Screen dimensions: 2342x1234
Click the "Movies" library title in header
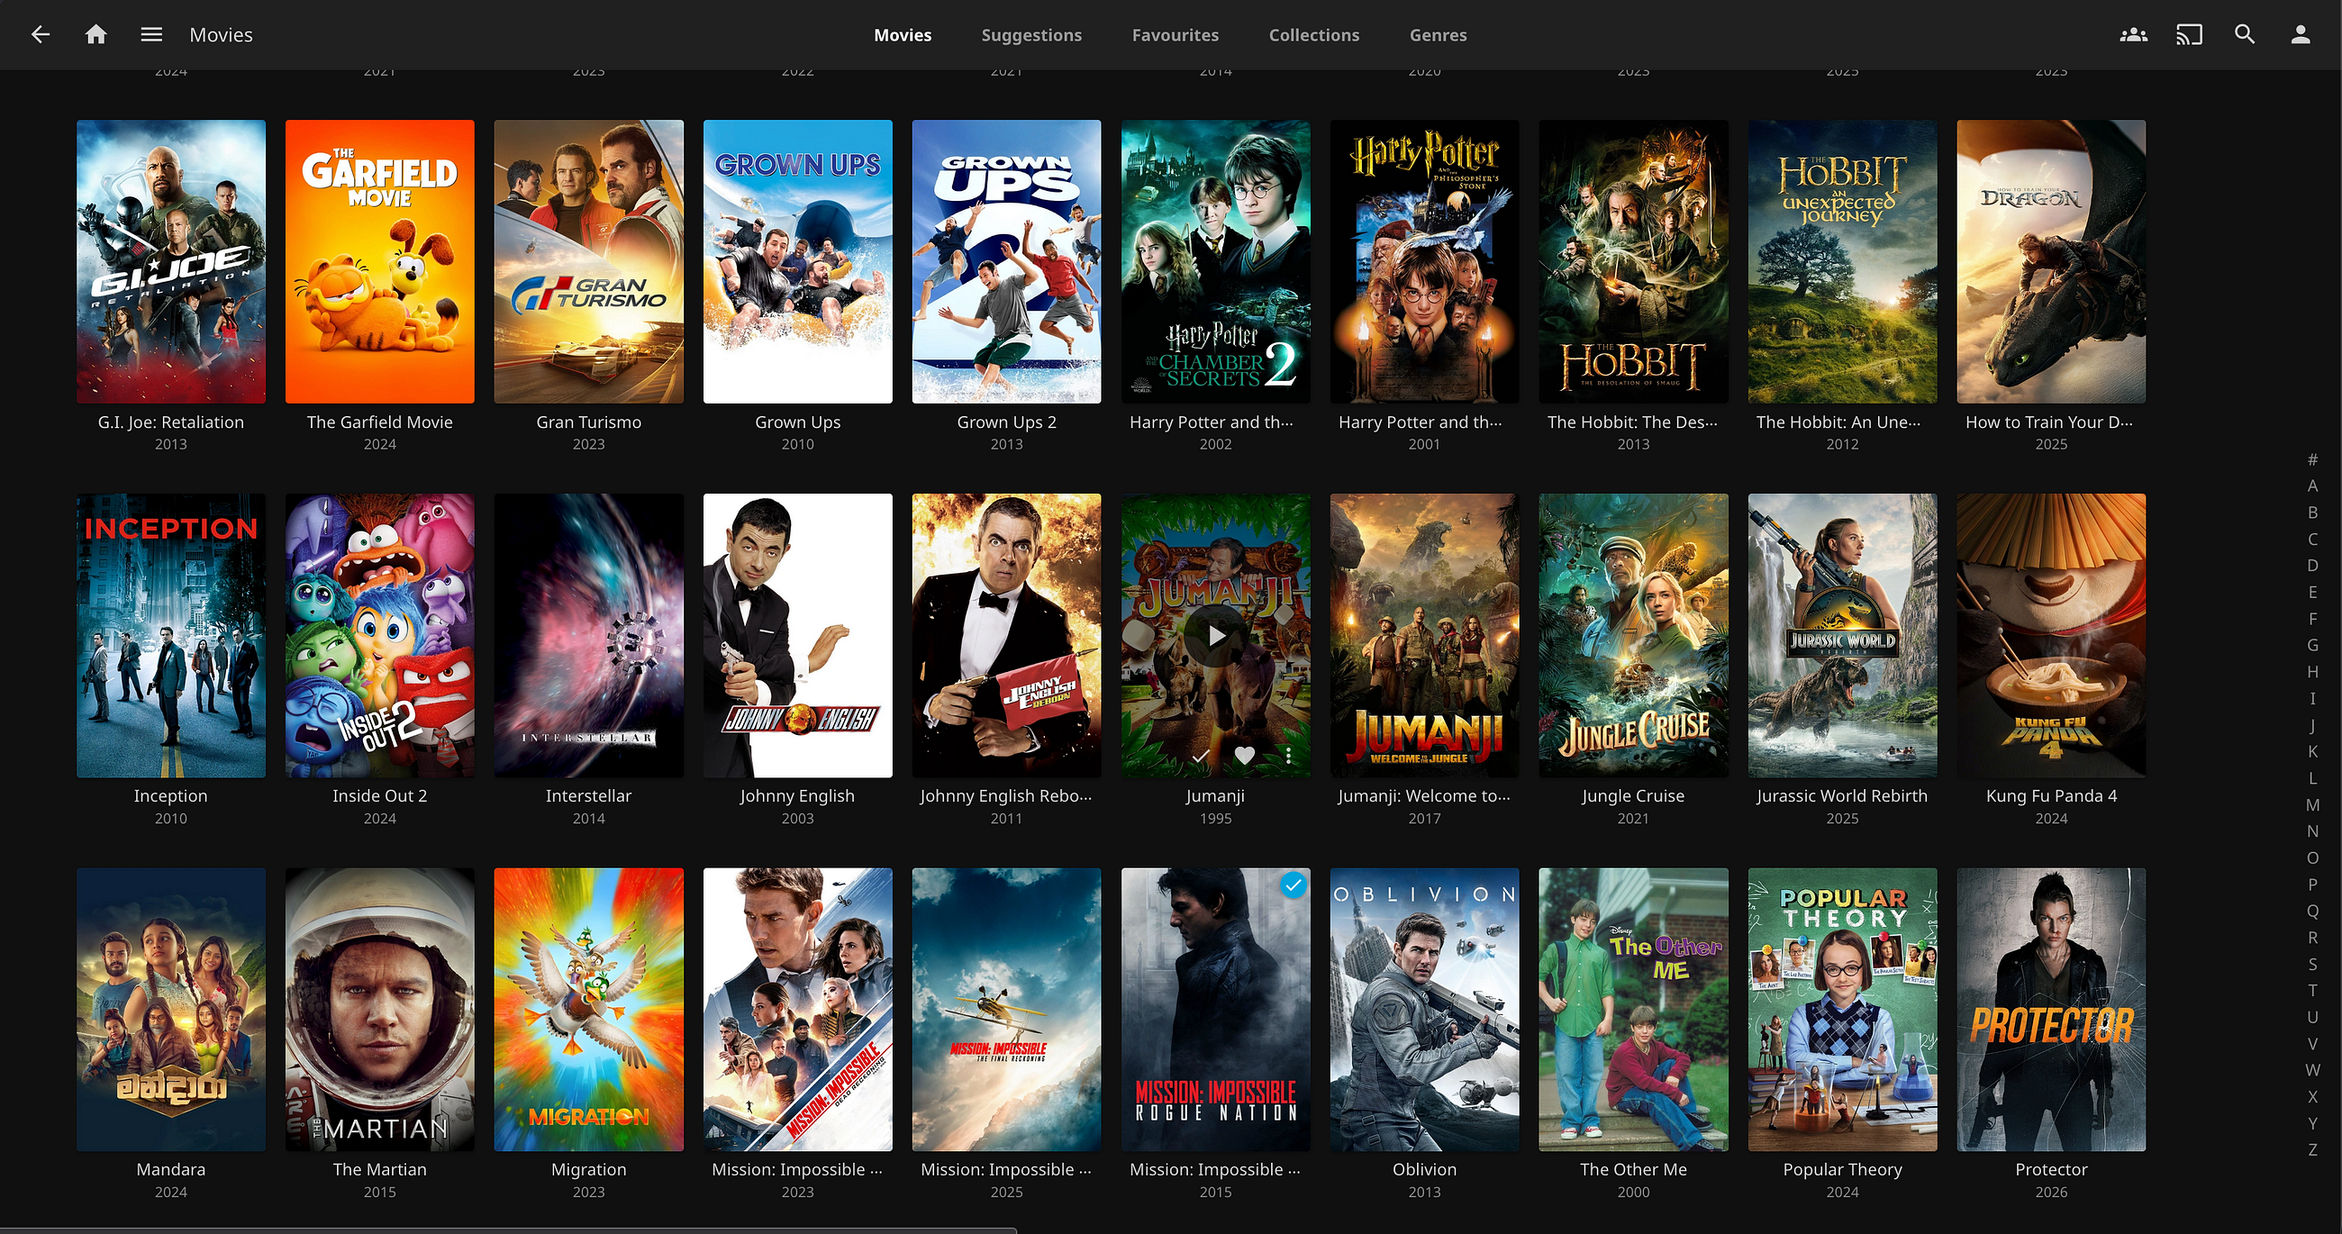(x=221, y=34)
